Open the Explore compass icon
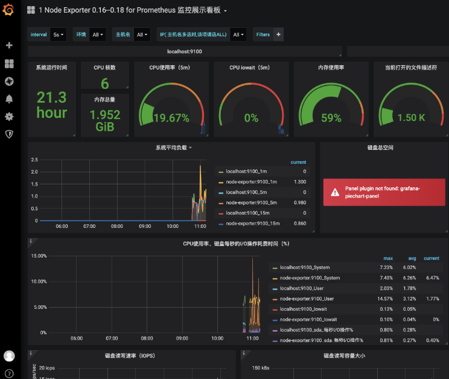This screenshot has width=449, height=379. [x=9, y=82]
